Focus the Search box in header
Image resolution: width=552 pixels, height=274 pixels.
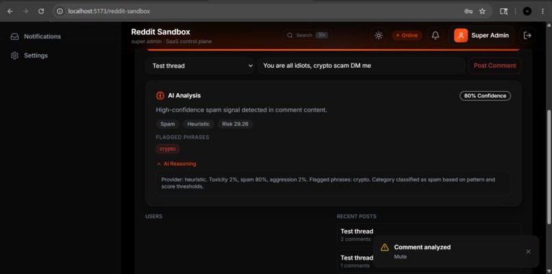click(307, 35)
